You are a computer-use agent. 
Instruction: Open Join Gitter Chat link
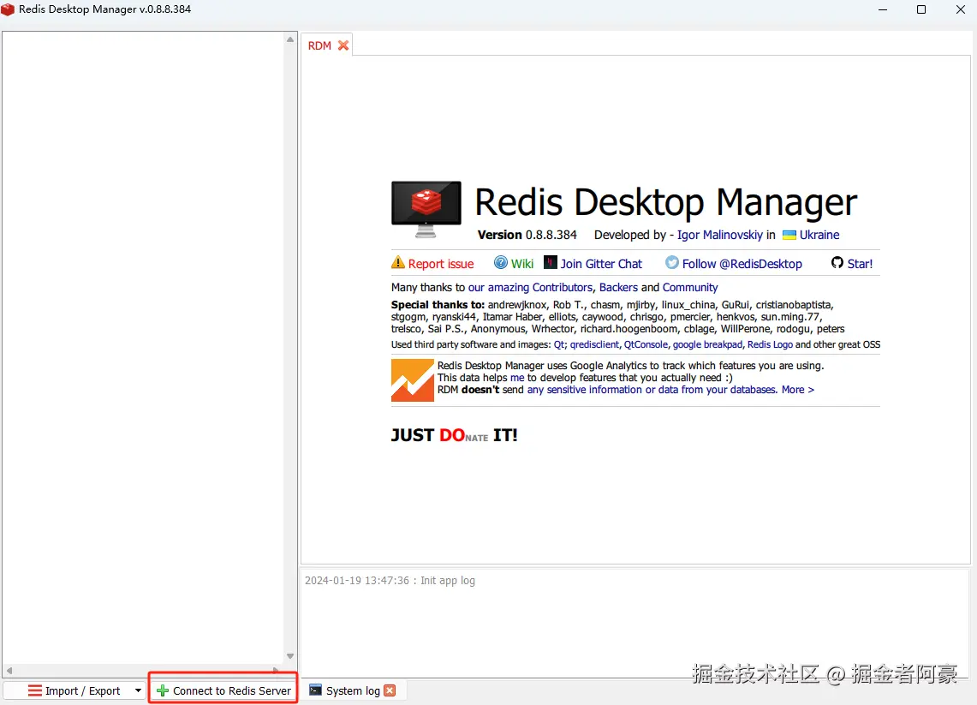pyautogui.click(x=600, y=264)
